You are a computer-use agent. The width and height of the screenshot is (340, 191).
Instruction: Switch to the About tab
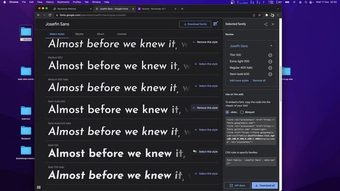point(100,34)
